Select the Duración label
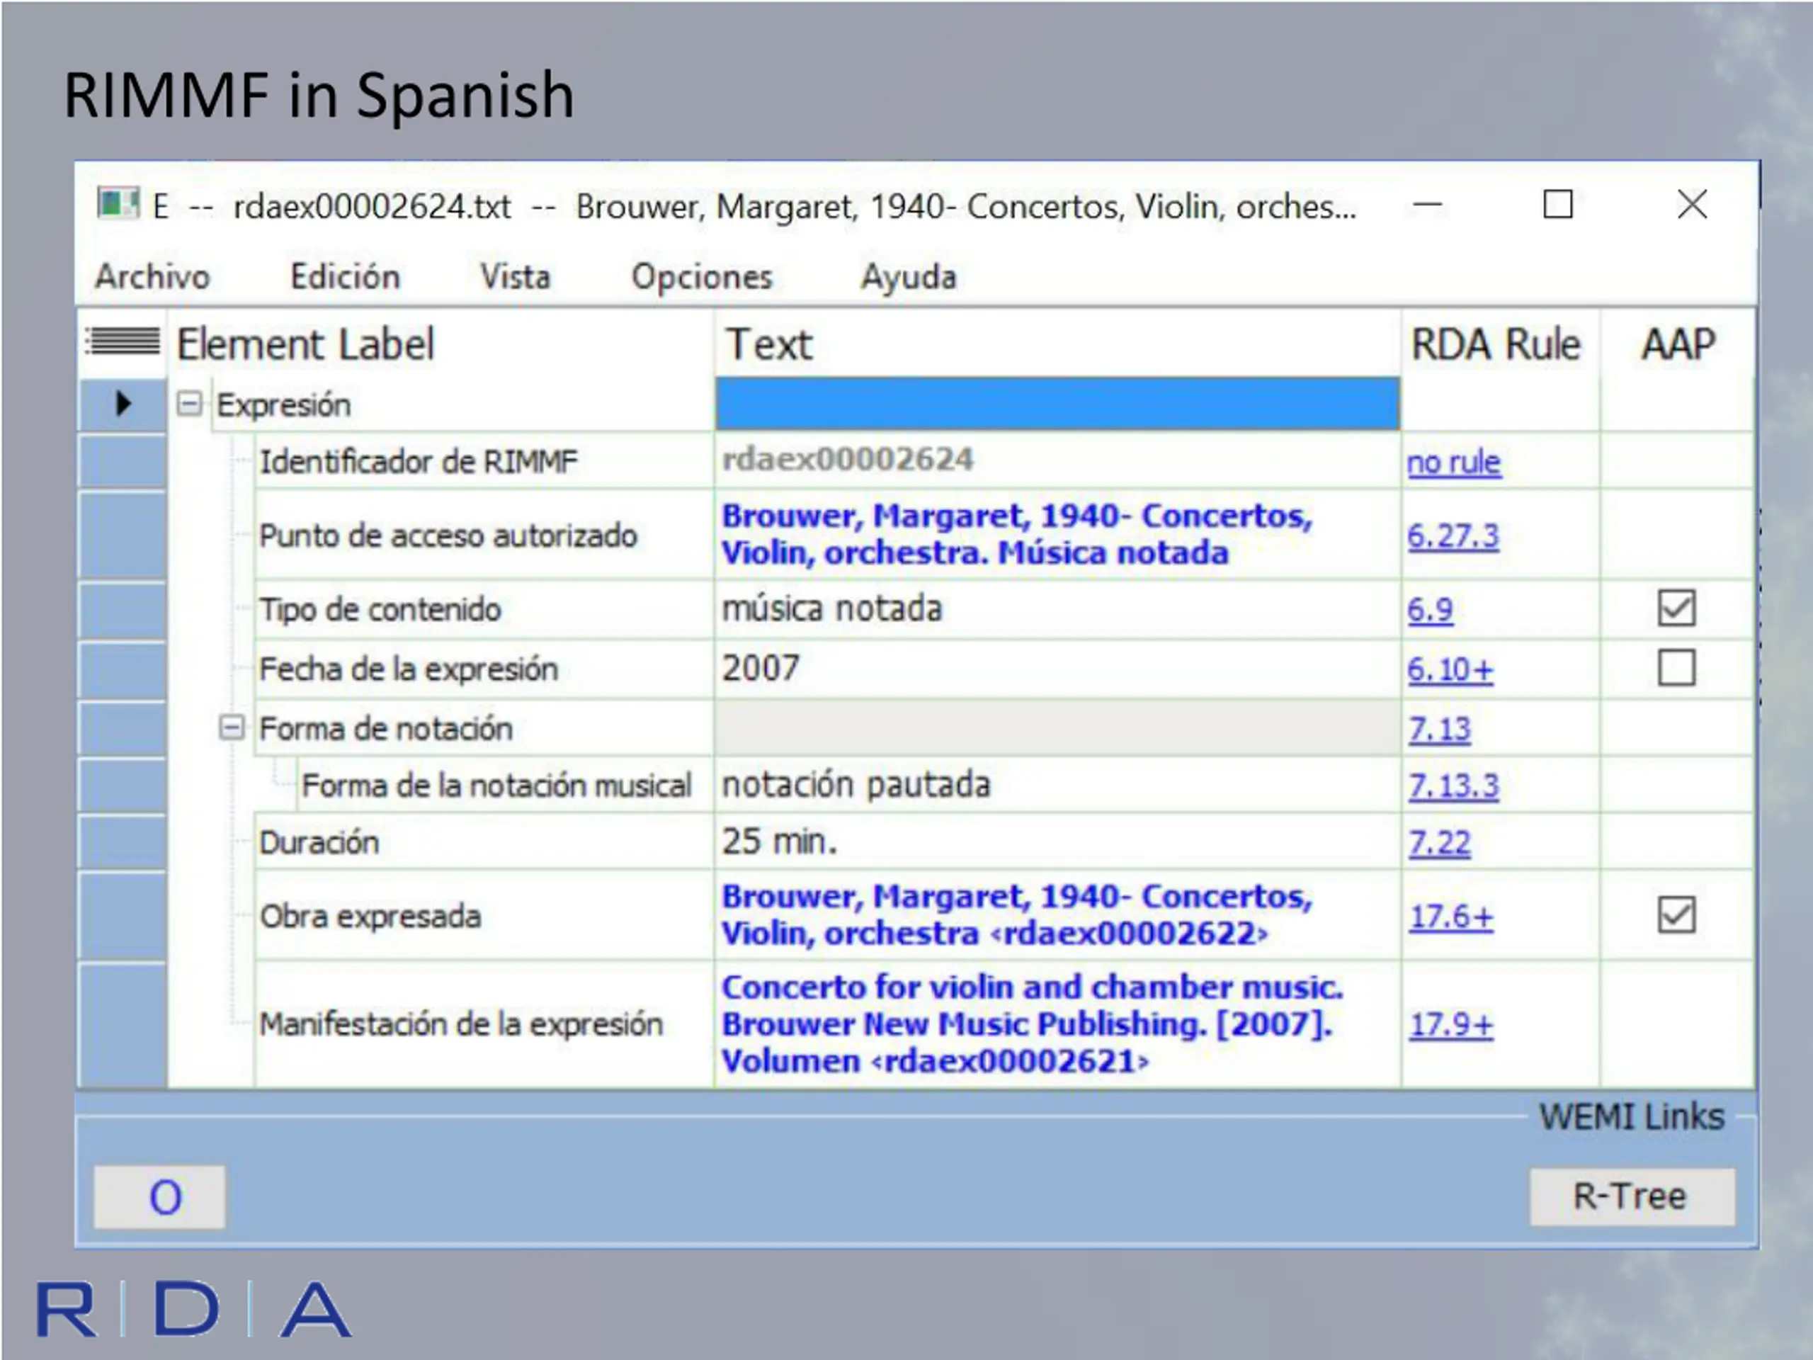 click(x=319, y=842)
